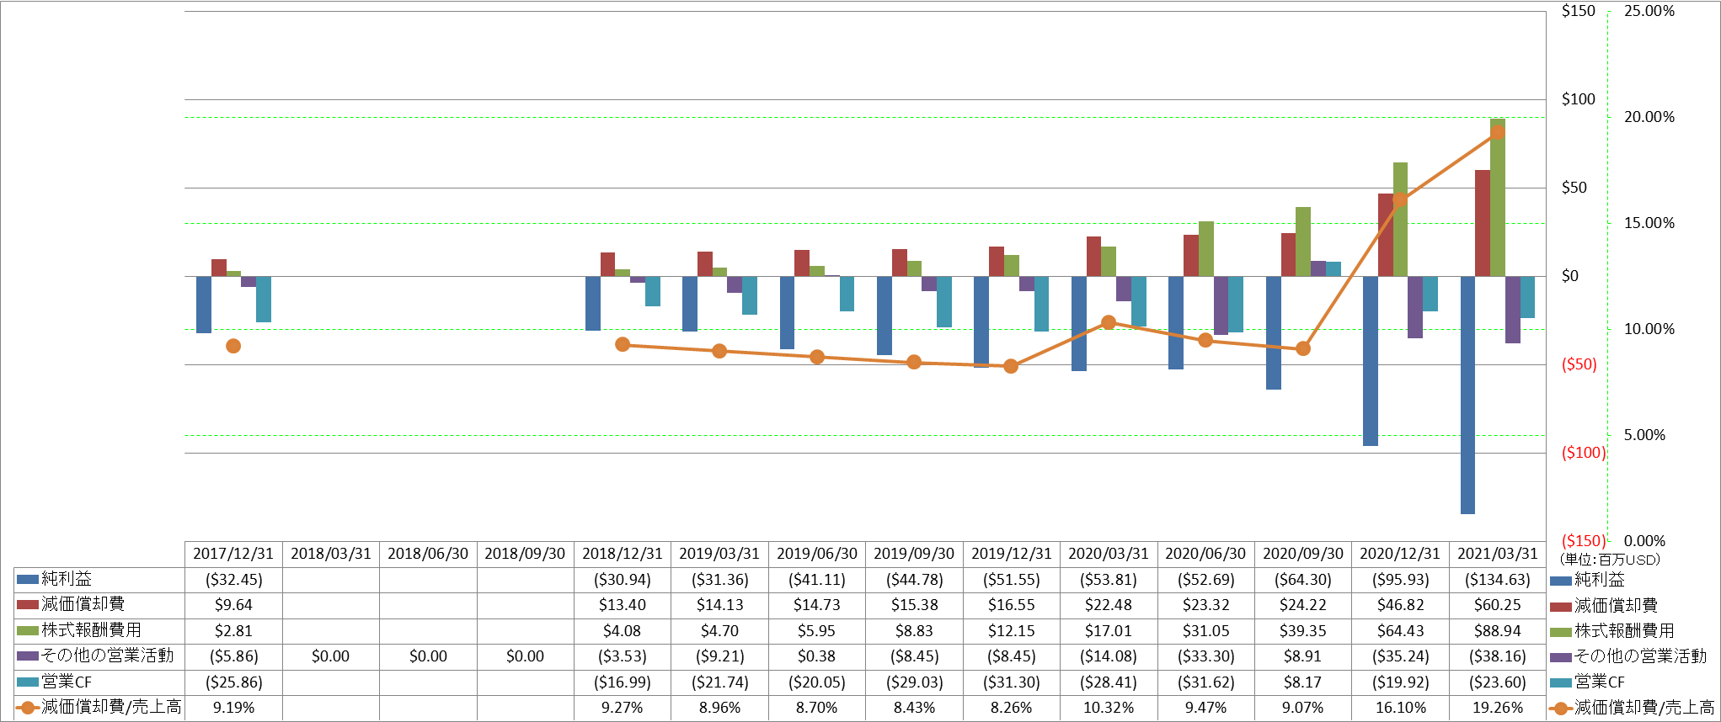Viewport: 1721px width, 722px height.
Task: Click the $0.38 other operating activities cell
Action: click(x=817, y=656)
